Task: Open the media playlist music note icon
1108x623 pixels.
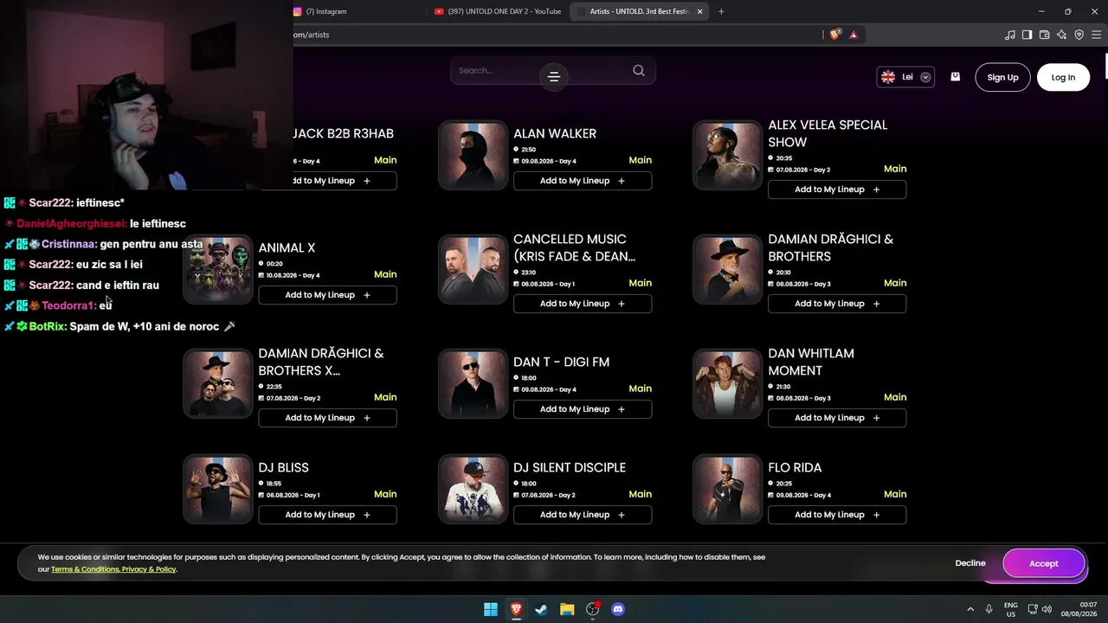Action: click(1010, 35)
